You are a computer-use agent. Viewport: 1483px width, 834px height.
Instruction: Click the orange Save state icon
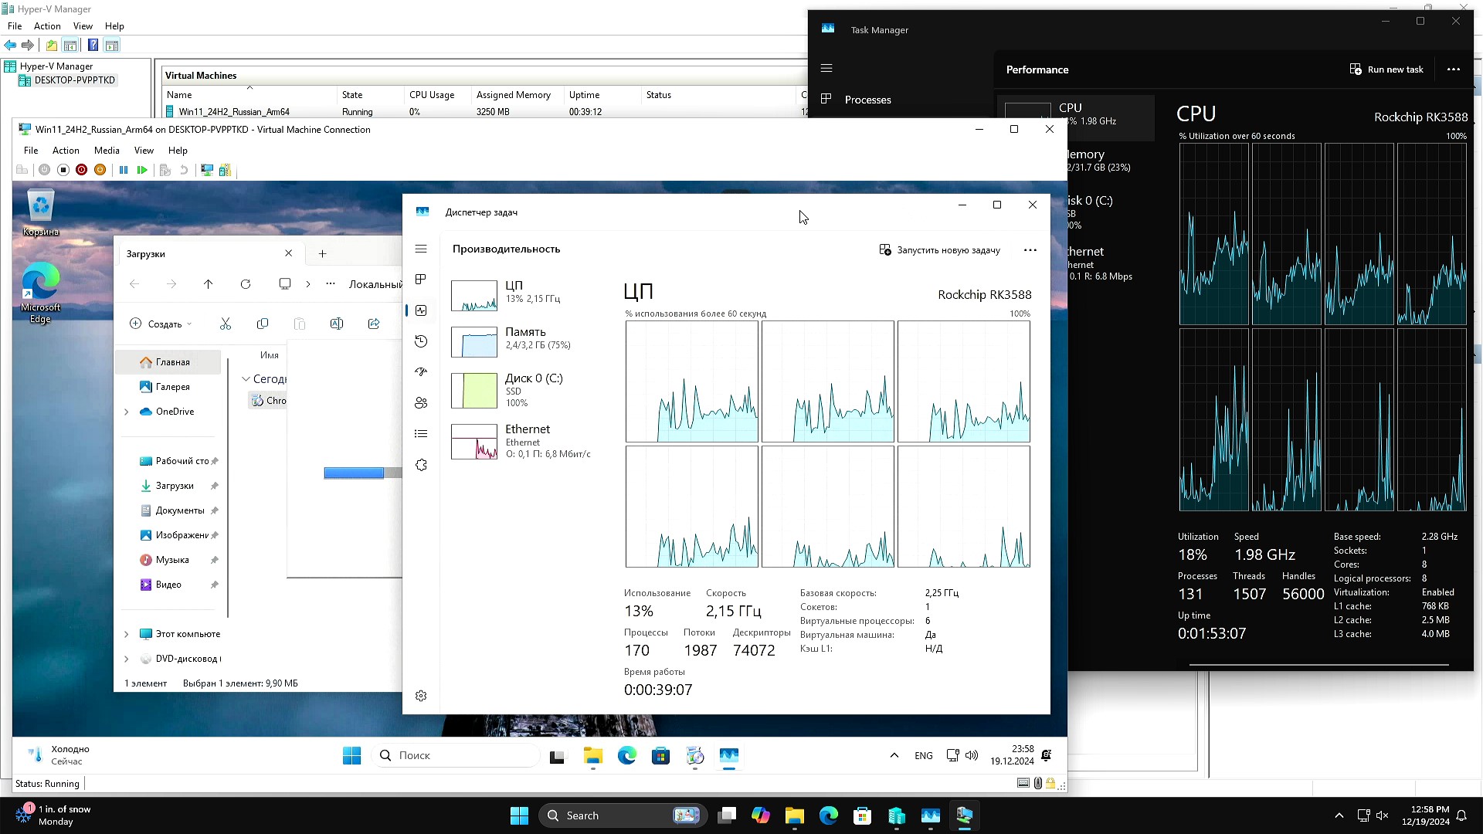point(100,170)
